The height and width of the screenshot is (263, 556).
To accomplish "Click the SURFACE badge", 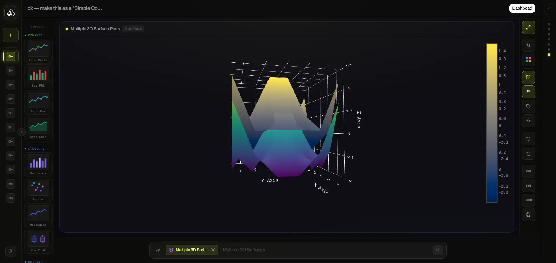I will click(x=133, y=29).
